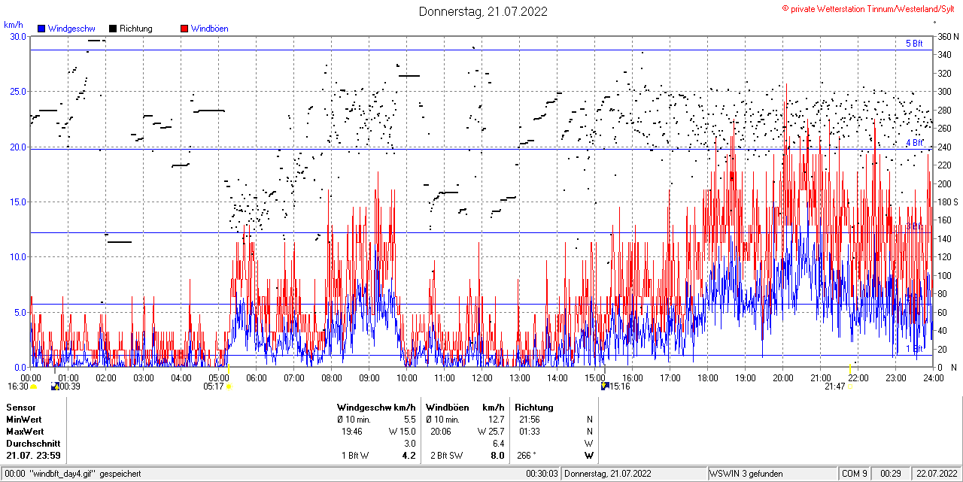Click the black Richtung legend square
Viewport: 963px width, 482px height.
[113, 29]
